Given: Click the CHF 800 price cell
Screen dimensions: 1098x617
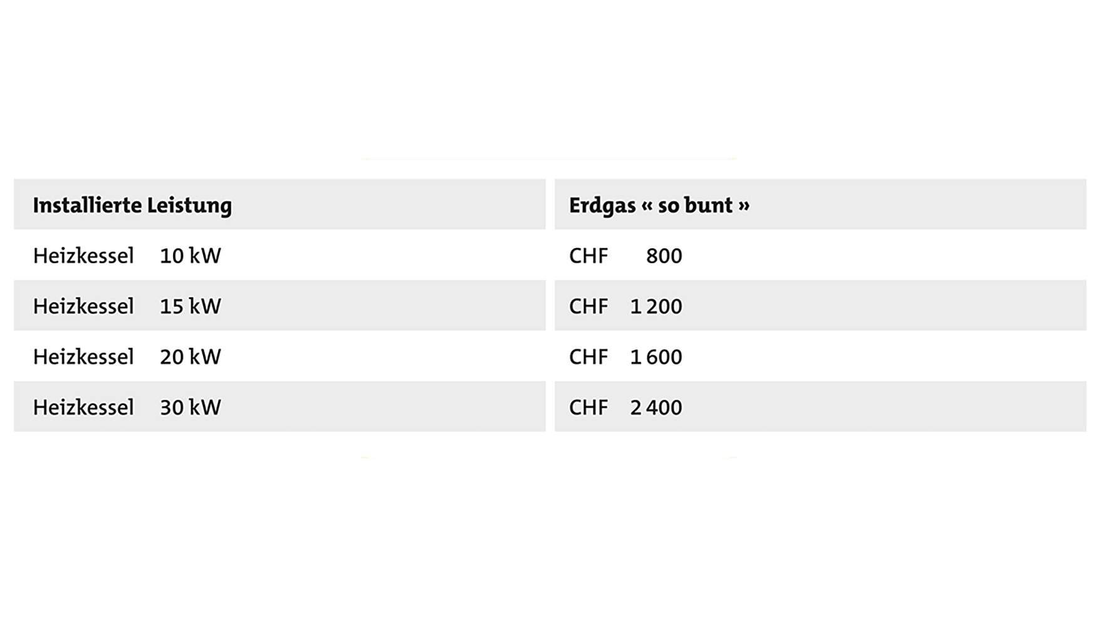Looking at the screenshot, I should pyautogui.click(x=625, y=256).
